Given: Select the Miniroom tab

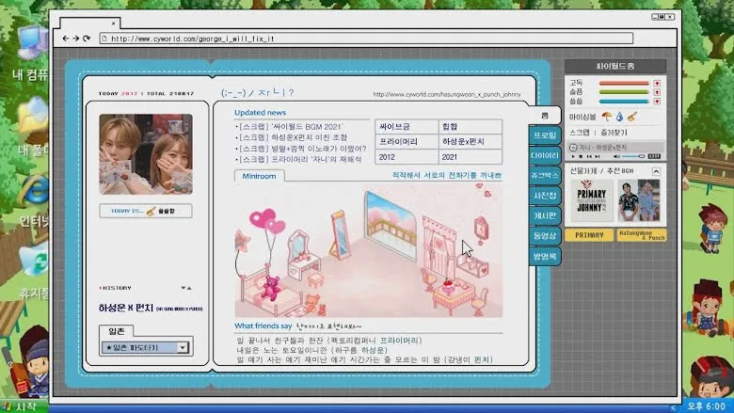Looking at the screenshot, I should point(259,176).
